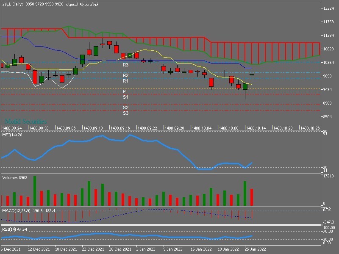339x254 pixels.
Task: Click the MFI(14) 28 indicator label
Action: (12, 135)
